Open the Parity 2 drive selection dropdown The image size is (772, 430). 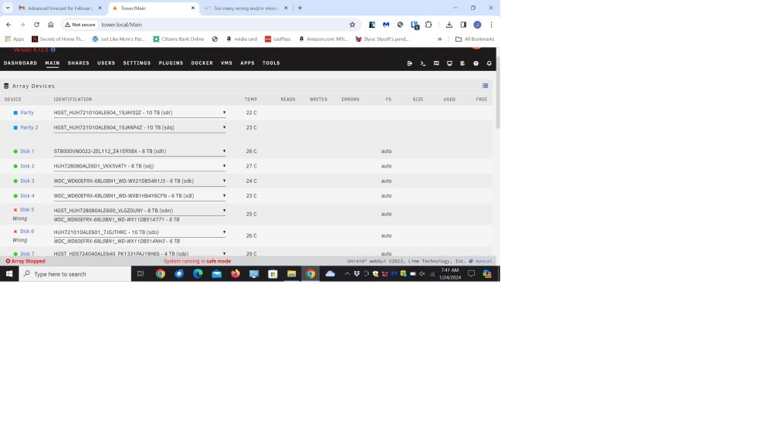(x=140, y=127)
